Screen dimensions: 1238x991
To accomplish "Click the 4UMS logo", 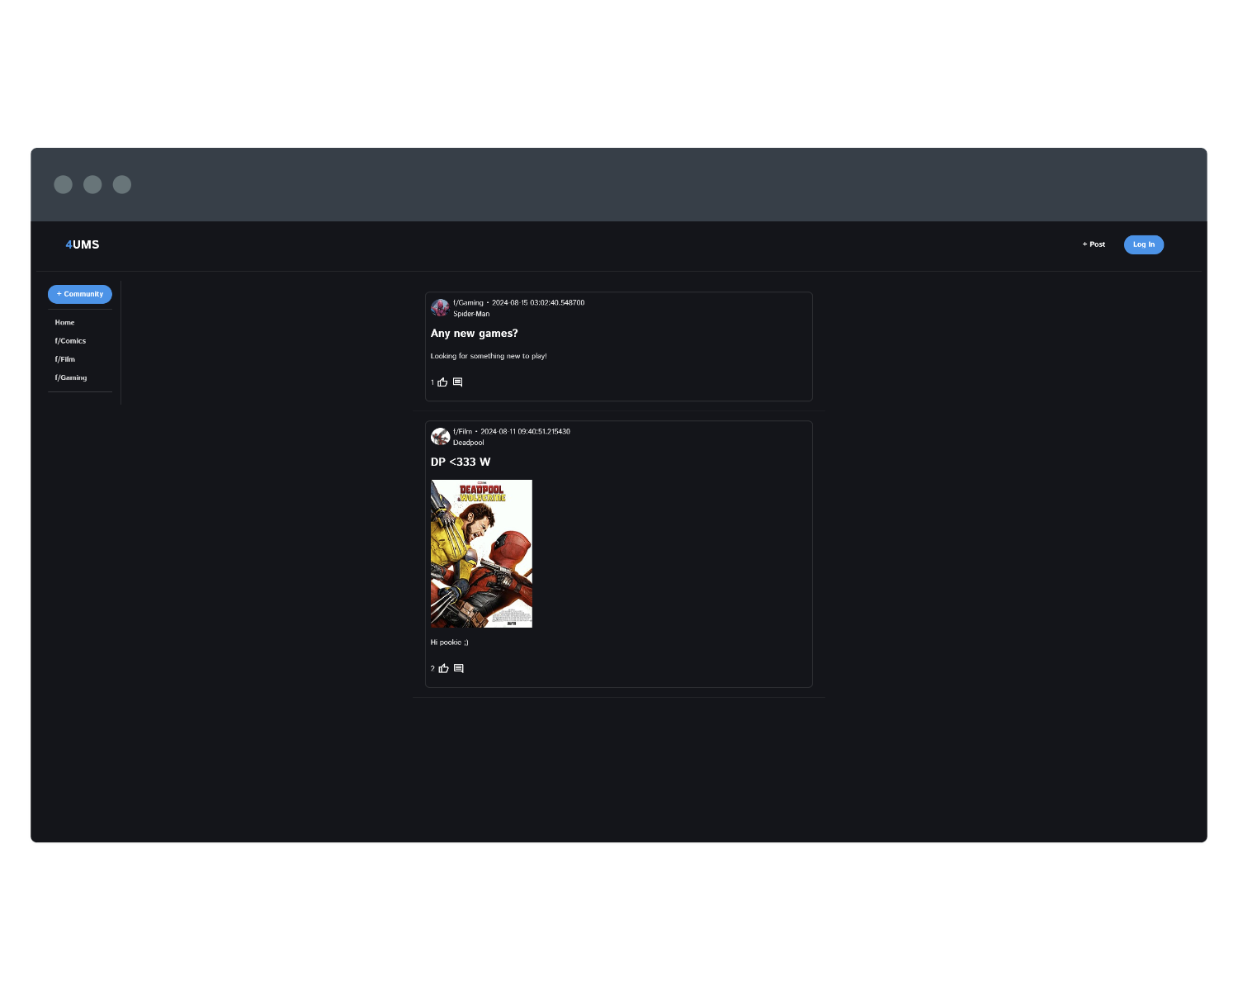I will click(83, 244).
